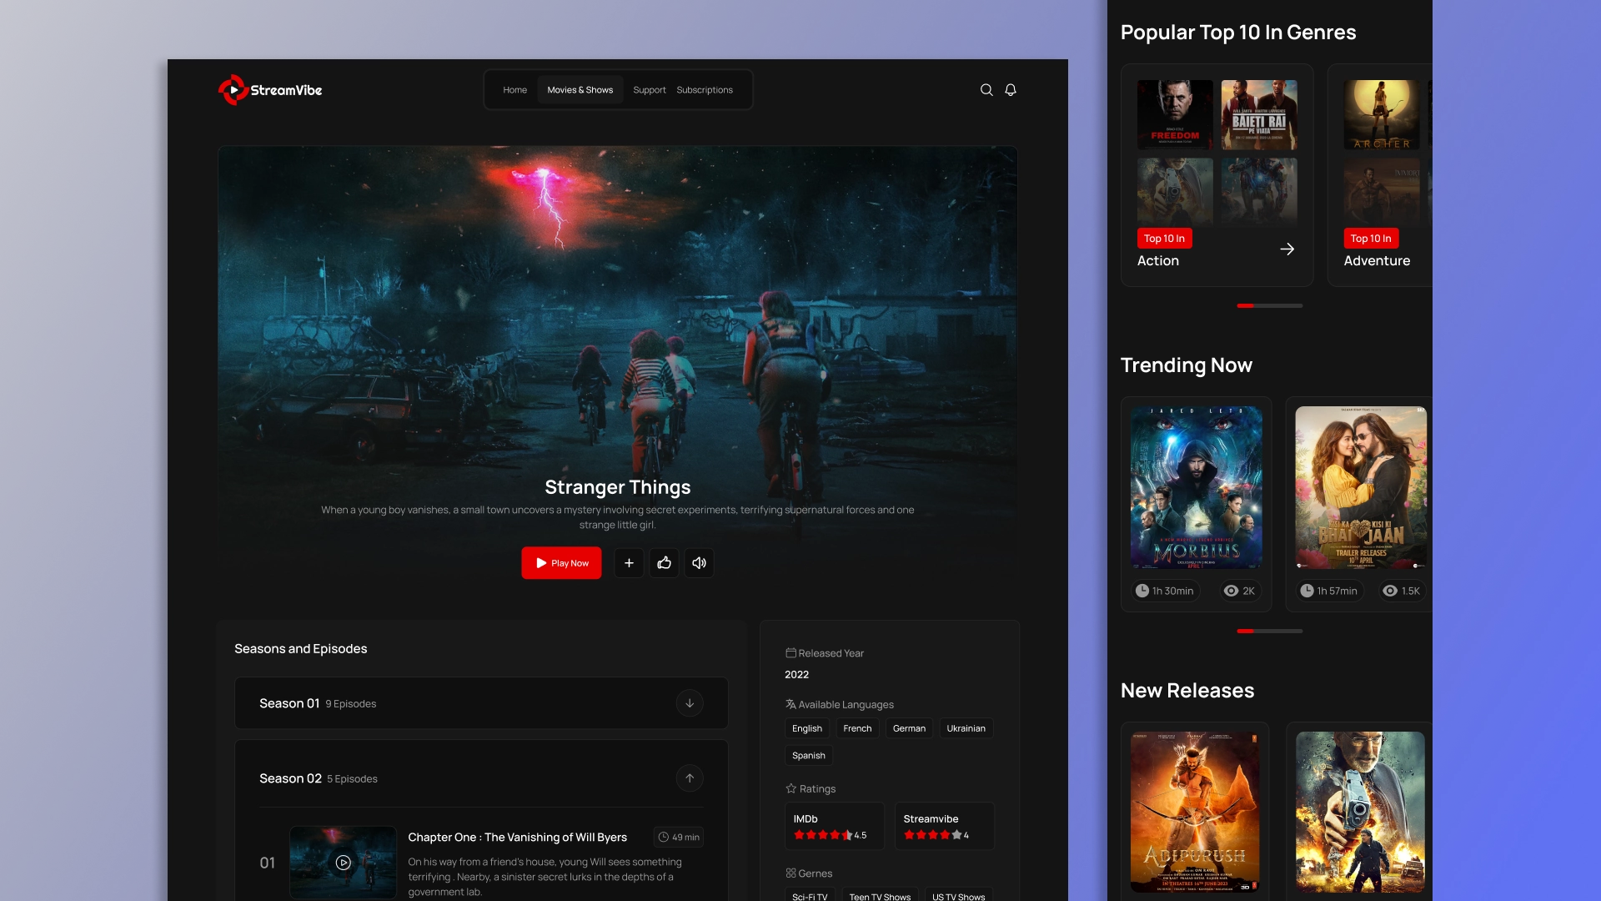The height and width of the screenshot is (901, 1601).
Task: Click the Morbius trending thumbnail
Action: pos(1197,487)
